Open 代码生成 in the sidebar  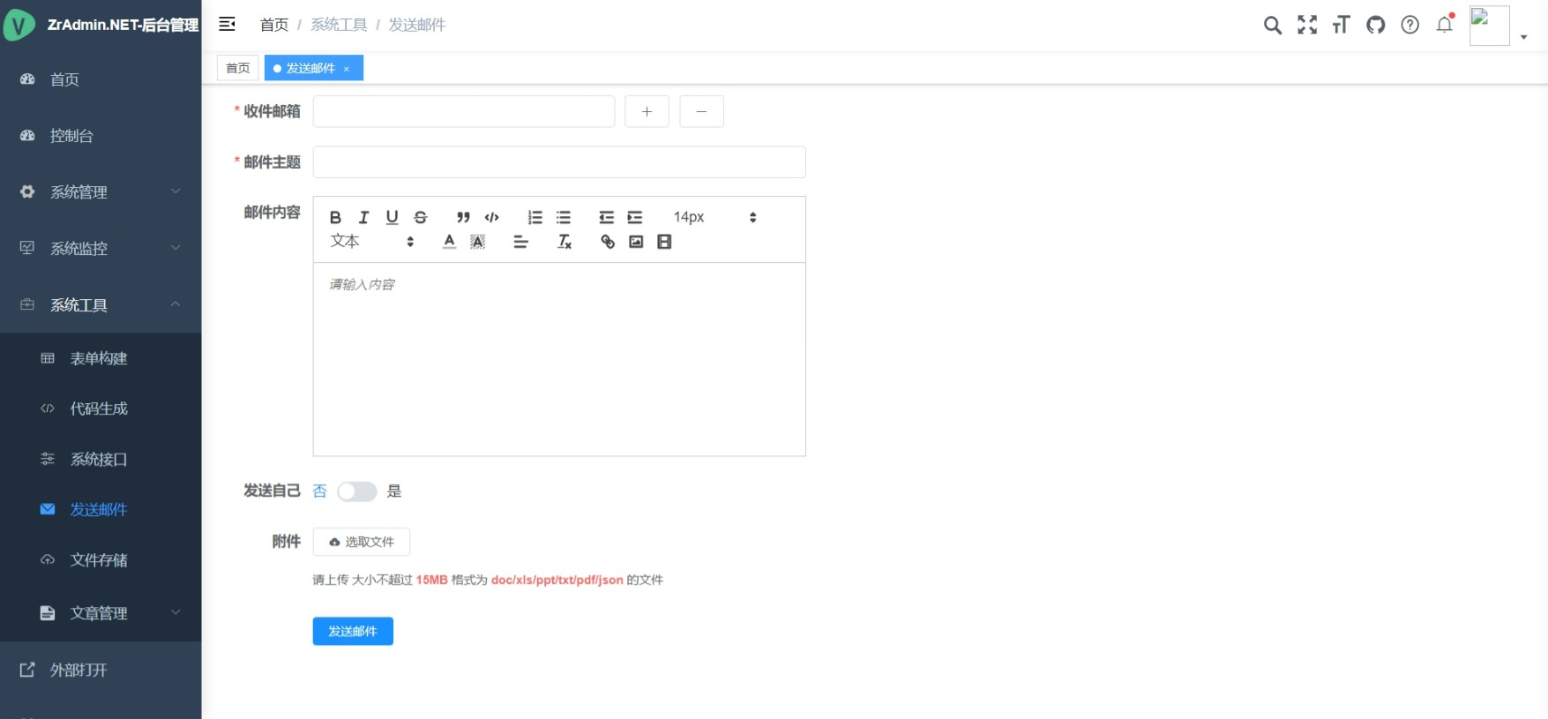click(99, 408)
